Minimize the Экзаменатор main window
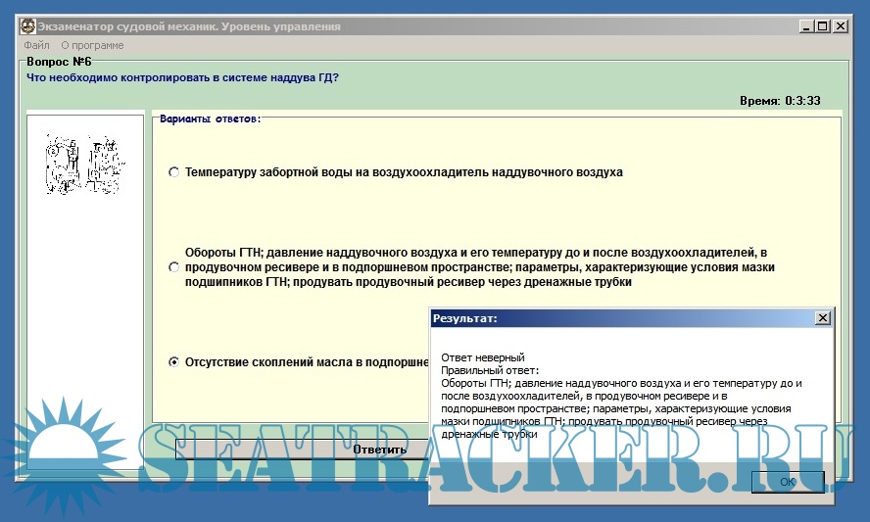 (805, 26)
